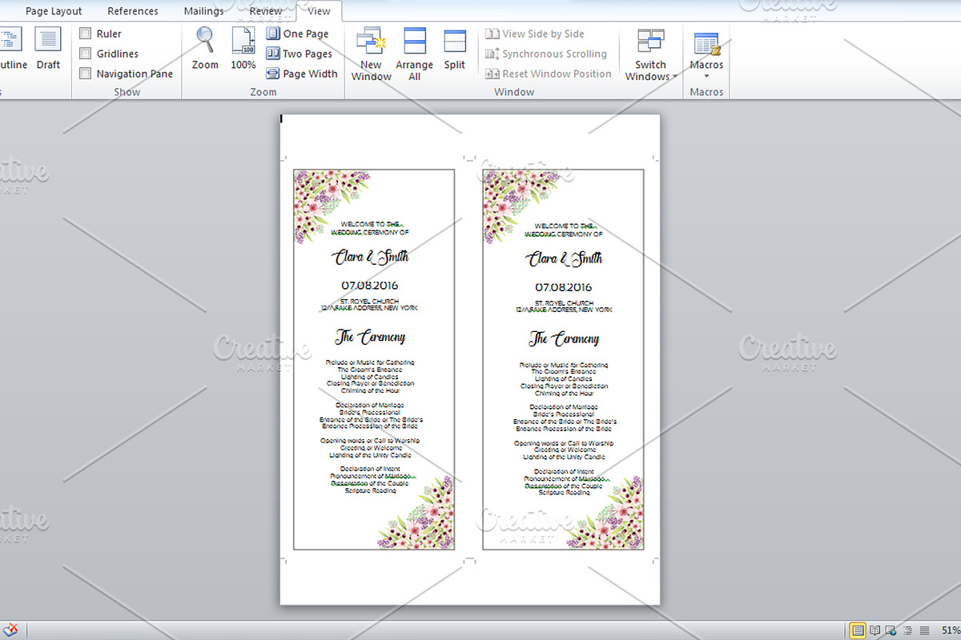Split the document window
The width and height of the screenshot is (961, 640).
[454, 51]
